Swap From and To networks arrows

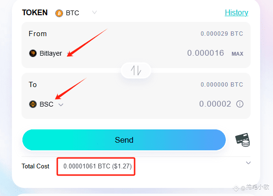pyautogui.click(x=136, y=70)
